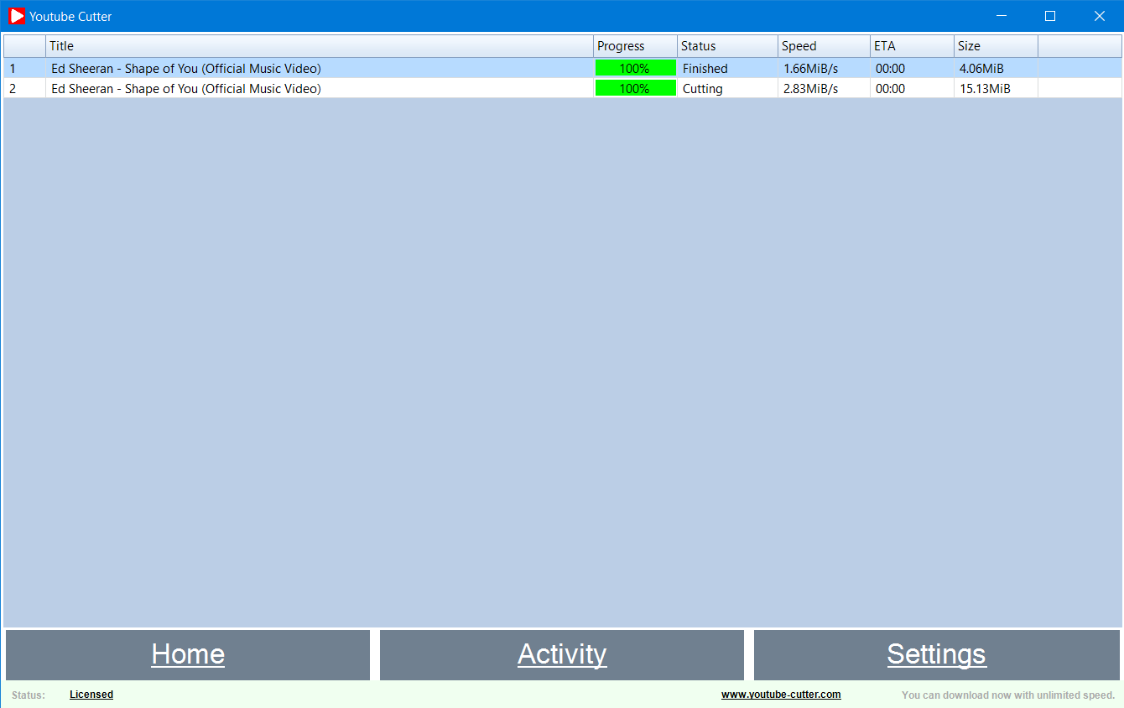Click the Speed column header
Image resolution: width=1124 pixels, height=708 pixels.
[824, 46]
